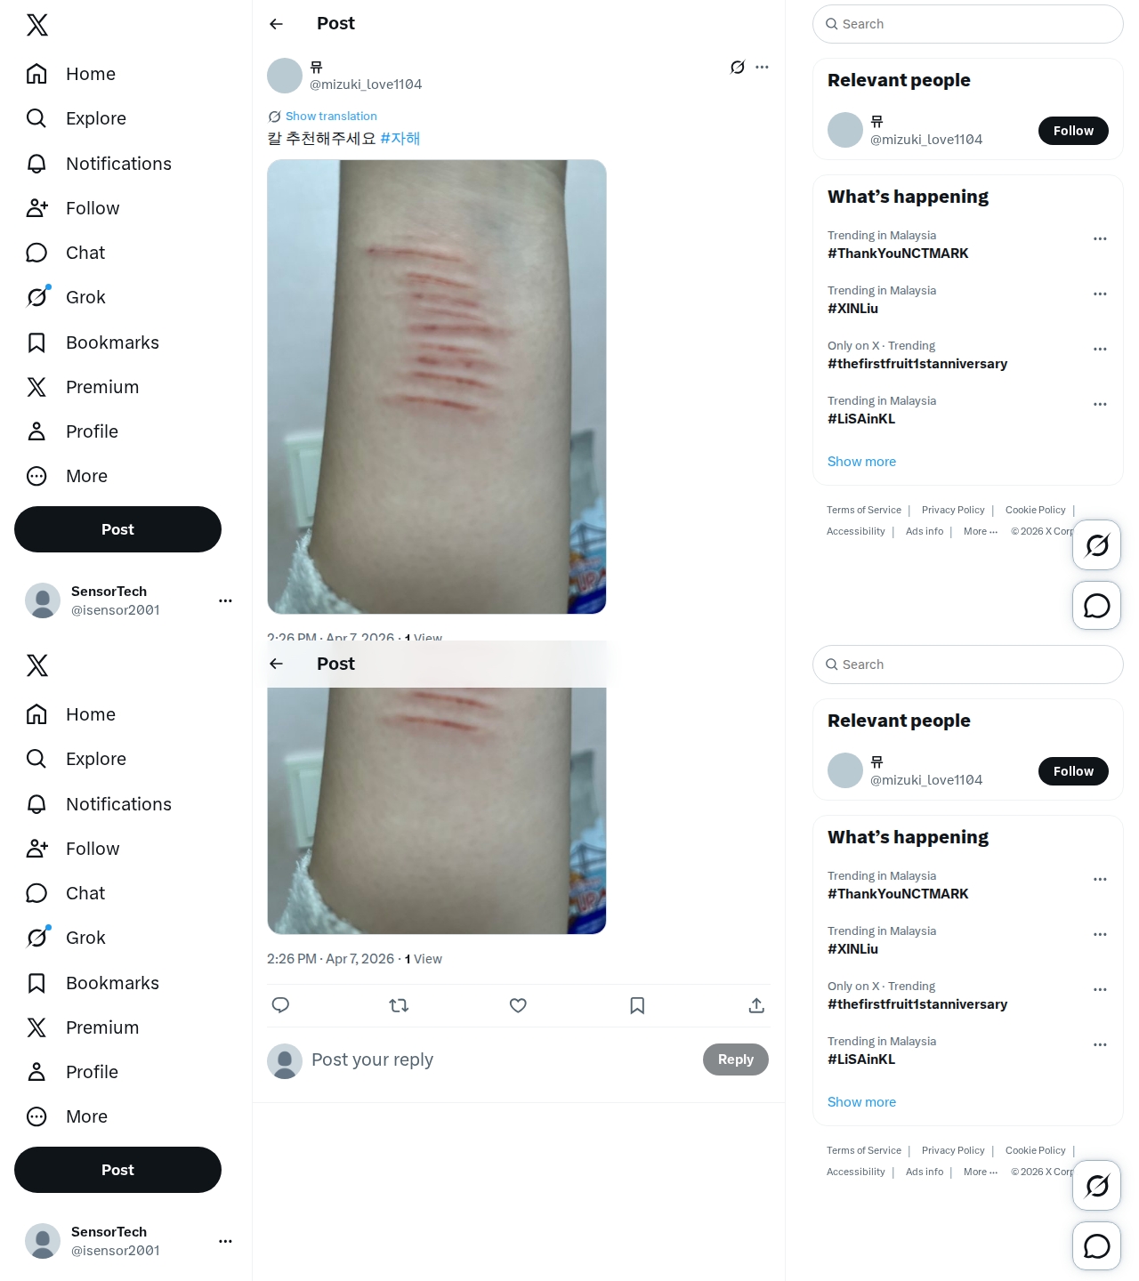Click the repost arrows icon

click(x=399, y=1005)
